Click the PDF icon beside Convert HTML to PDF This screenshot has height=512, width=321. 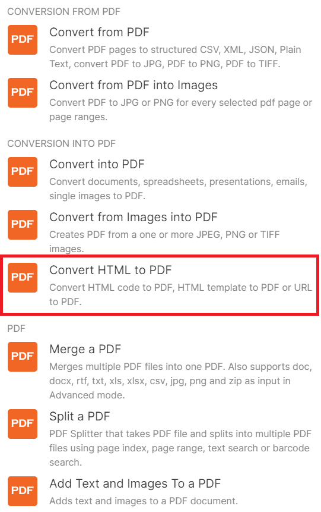pos(23,278)
